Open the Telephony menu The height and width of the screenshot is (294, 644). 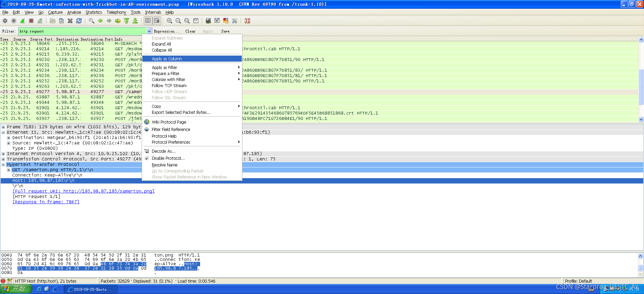pyautogui.click(x=116, y=12)
